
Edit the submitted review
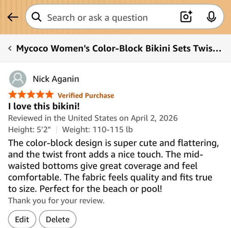(x=22, y=219)
